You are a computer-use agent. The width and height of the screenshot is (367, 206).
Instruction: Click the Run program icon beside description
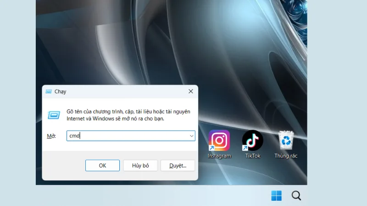[54, 115]
